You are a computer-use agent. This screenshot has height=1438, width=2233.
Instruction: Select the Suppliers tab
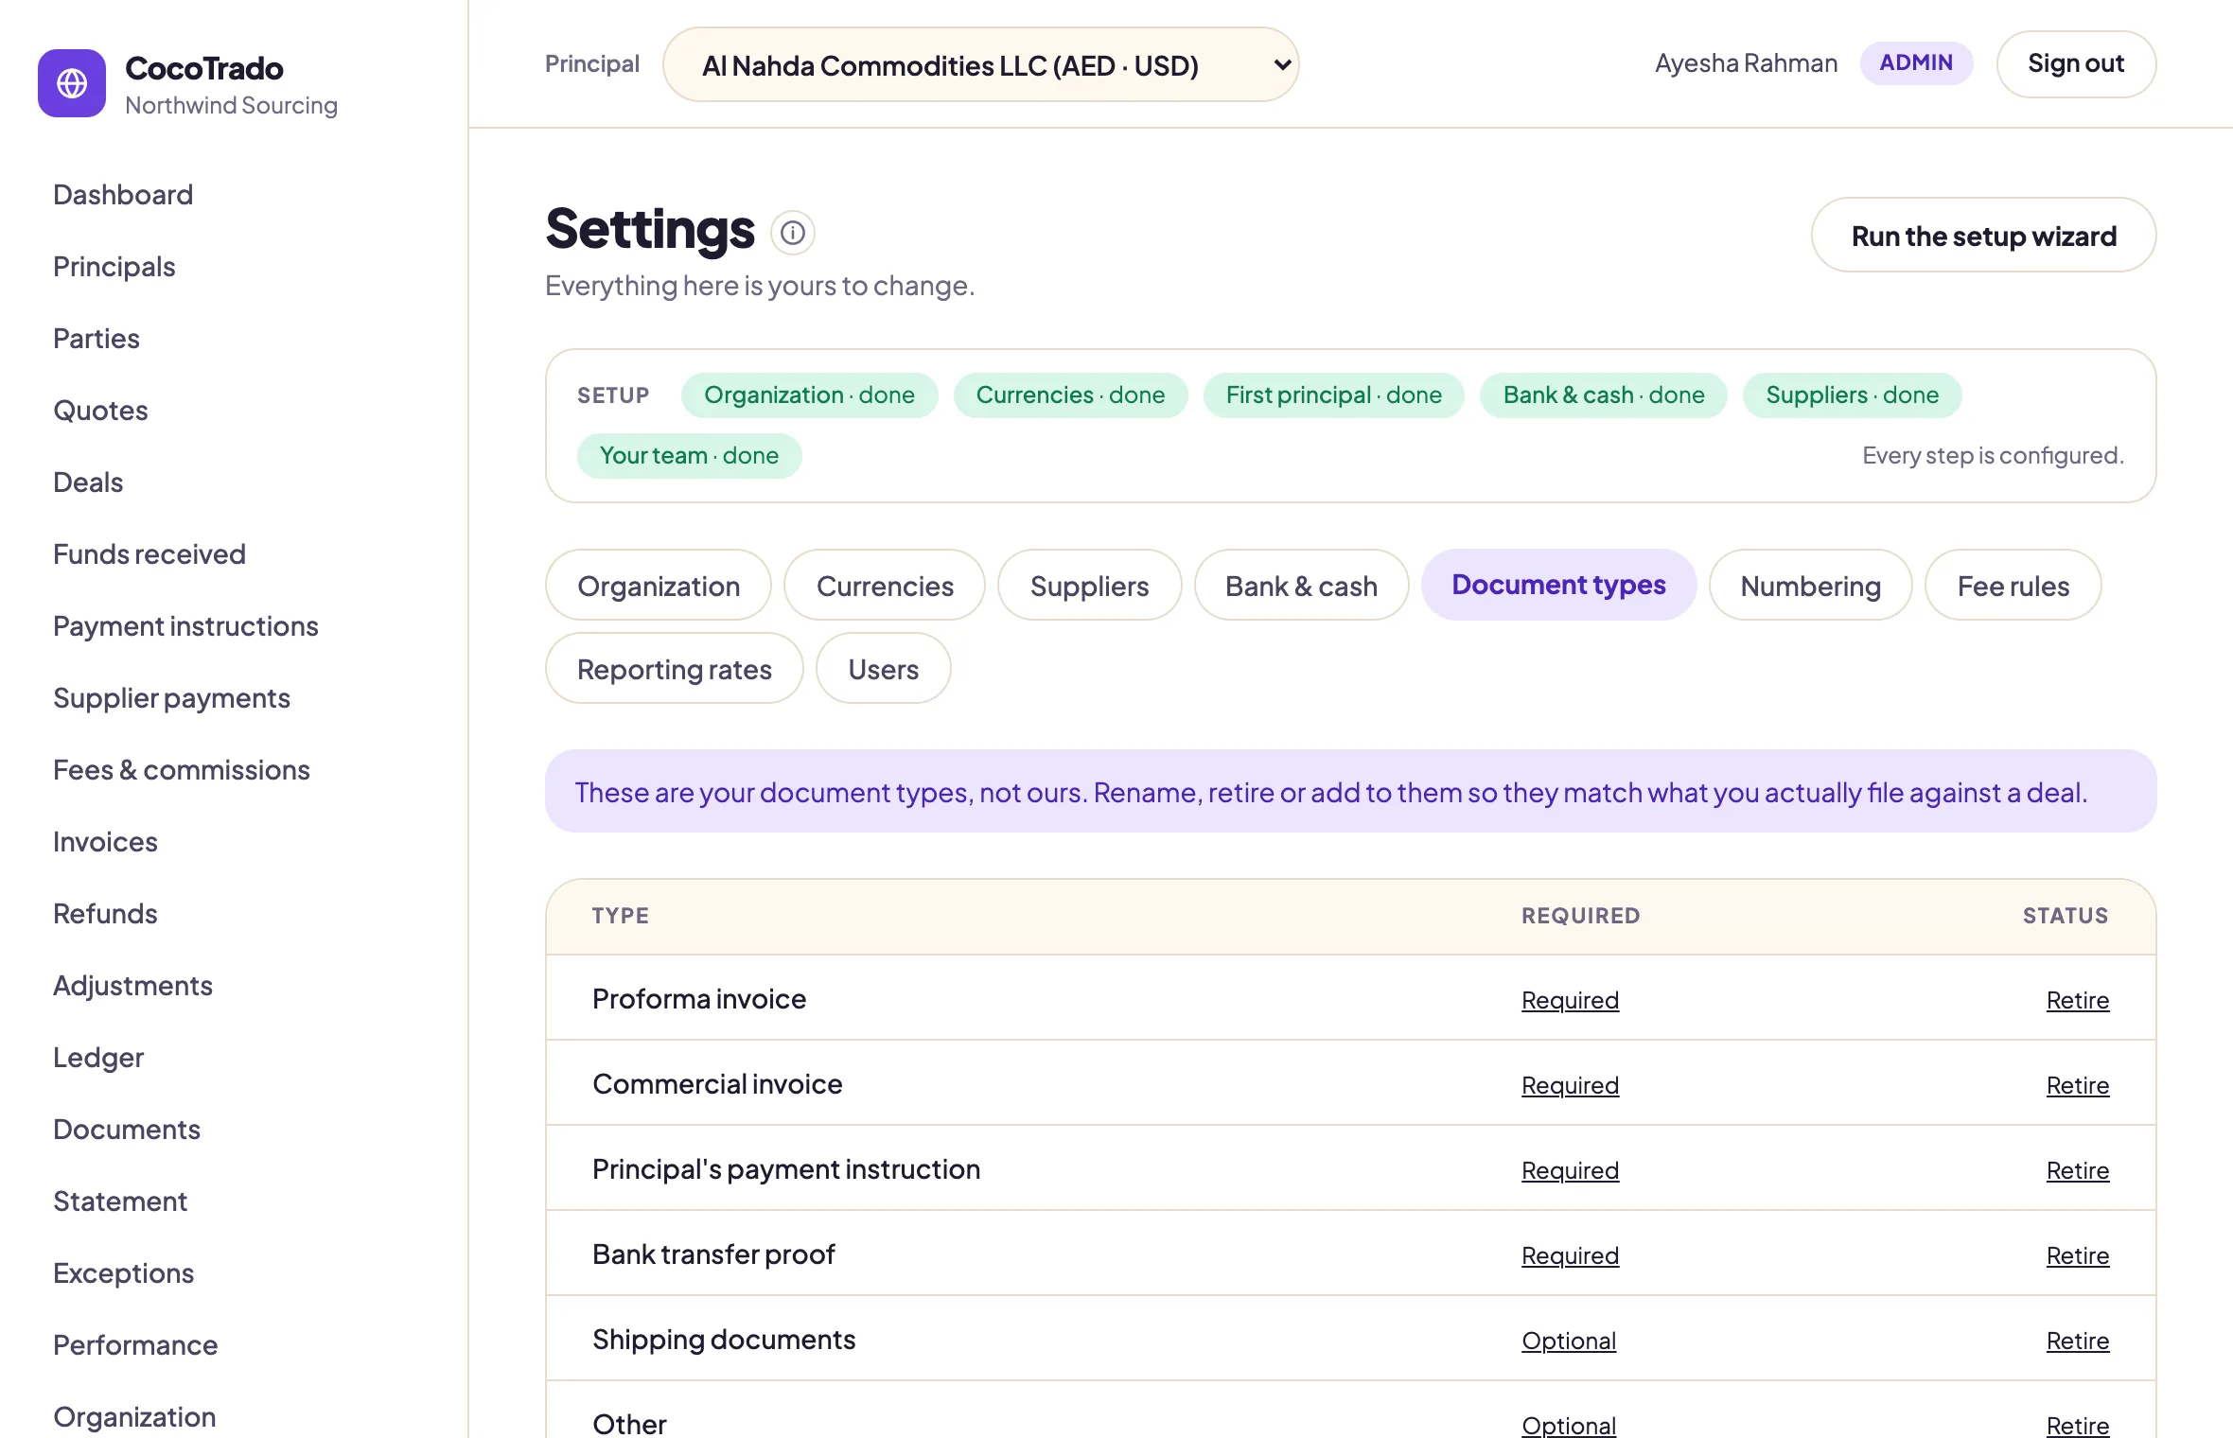(x=1089, y=586)
